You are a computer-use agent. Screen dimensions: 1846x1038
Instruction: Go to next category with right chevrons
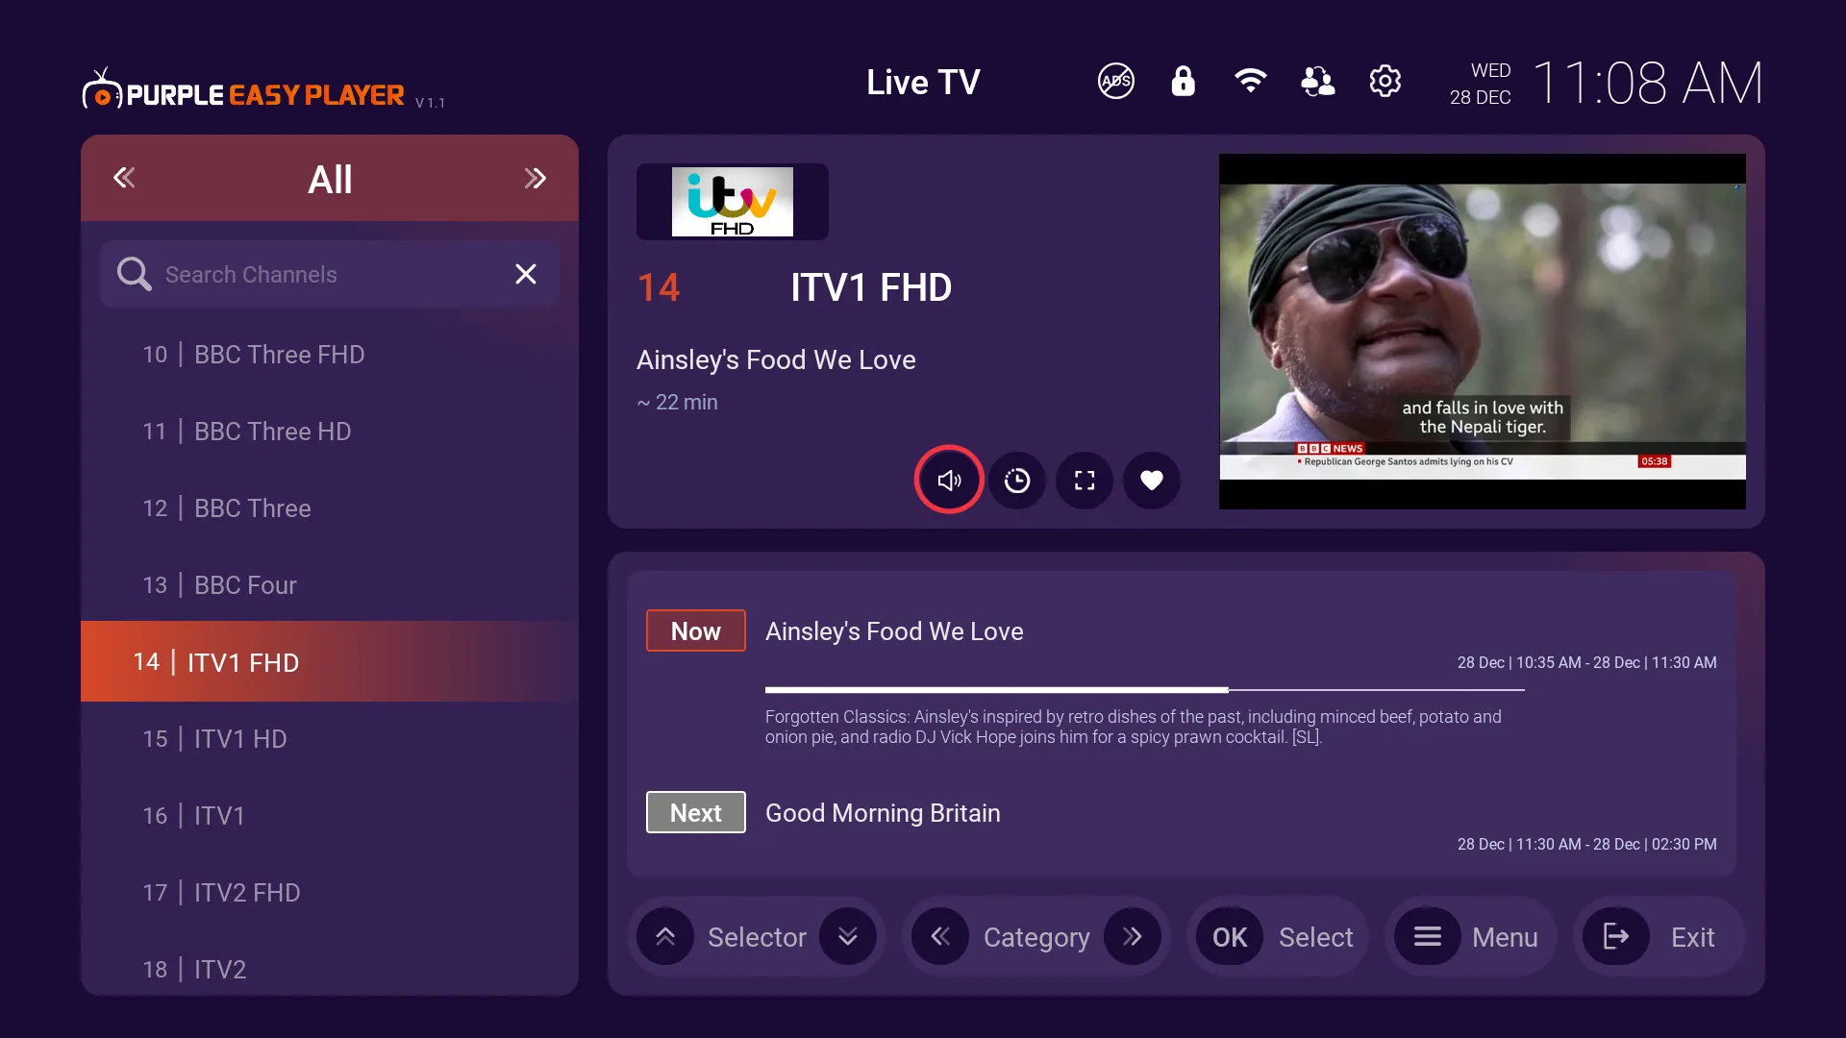(x=536, y=178)
